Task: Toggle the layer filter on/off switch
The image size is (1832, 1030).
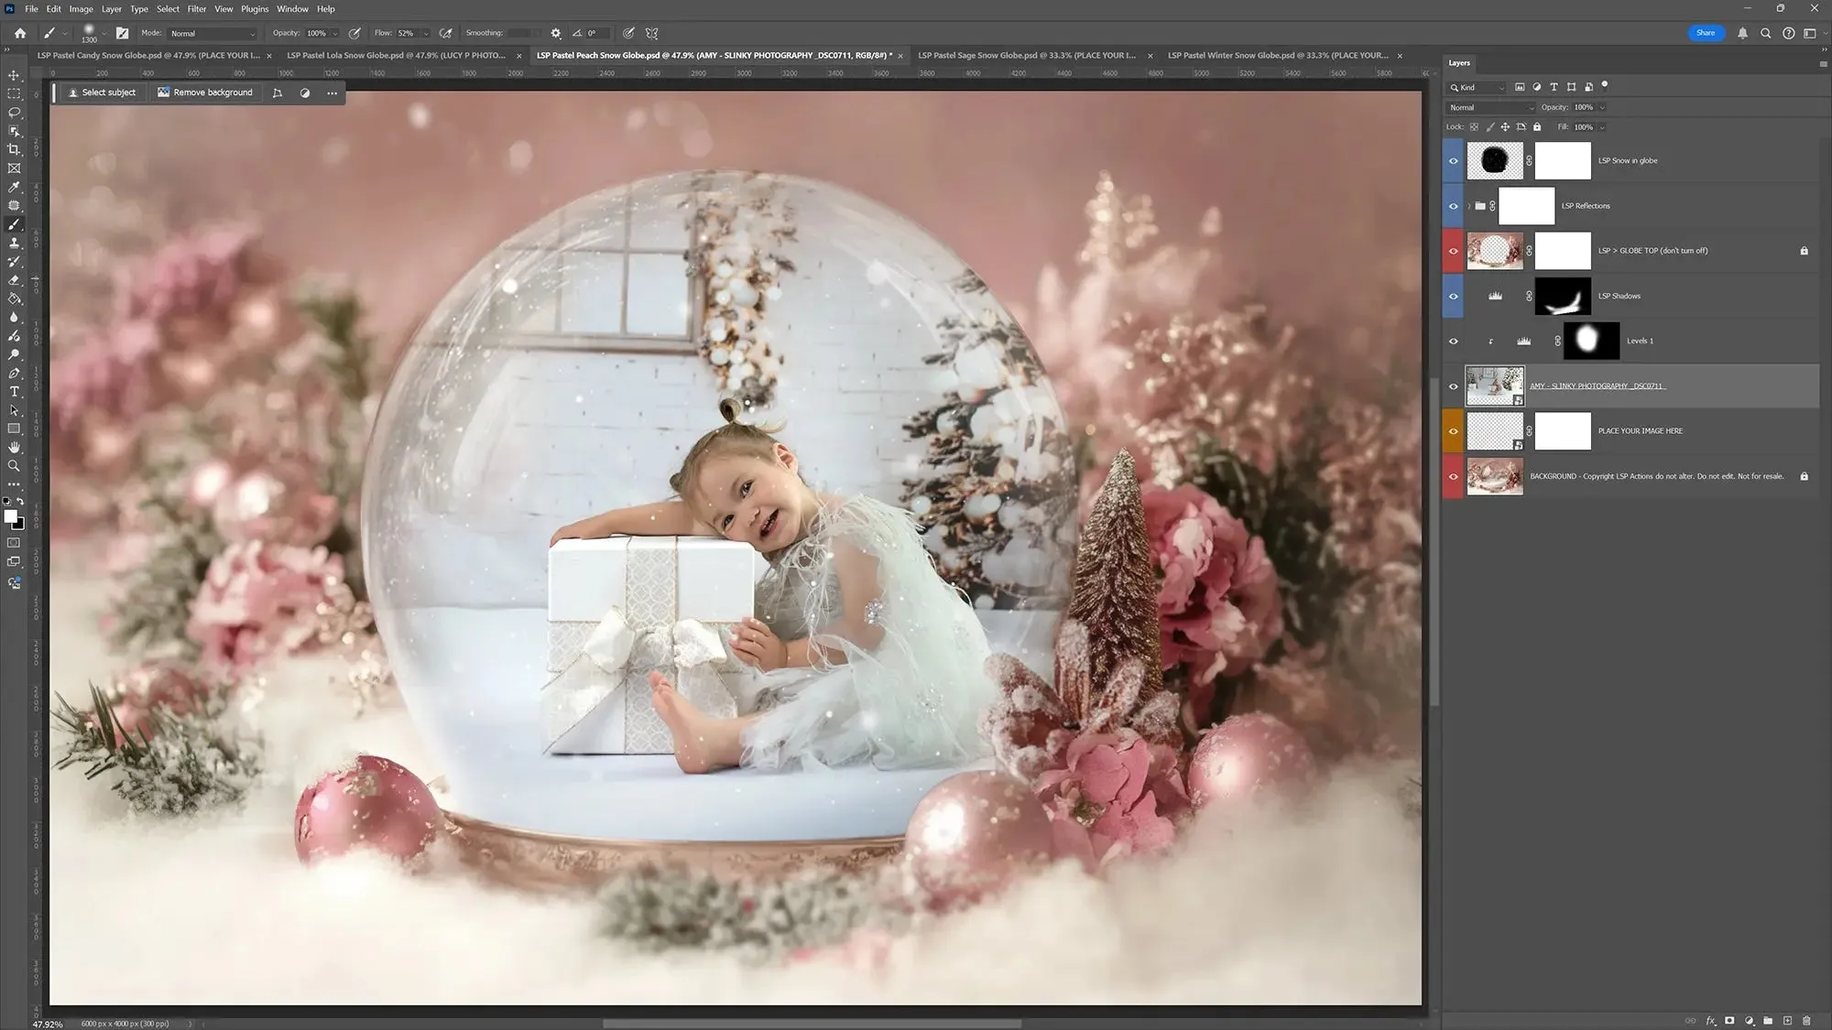Action: pos(1604,85)
